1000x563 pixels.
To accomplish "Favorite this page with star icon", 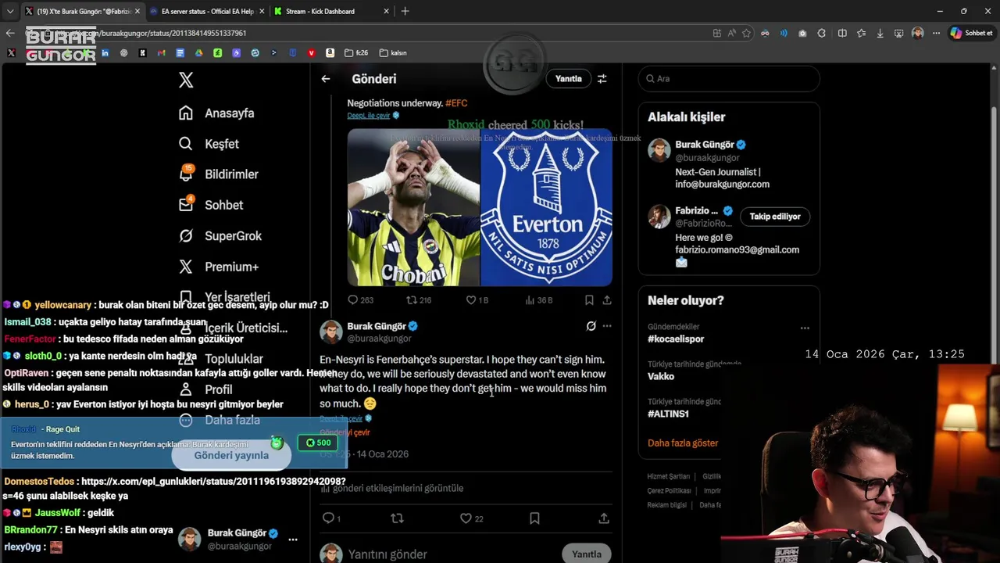I will pyautogui.click(x=747, y=33).
